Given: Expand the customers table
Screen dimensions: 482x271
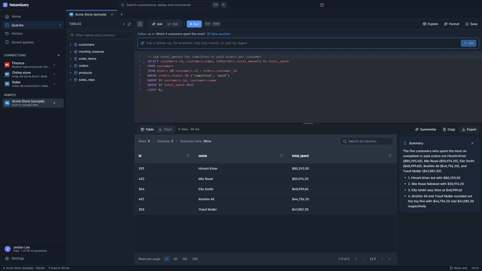Looking at the screenshot, I should [x=71, y=45].
